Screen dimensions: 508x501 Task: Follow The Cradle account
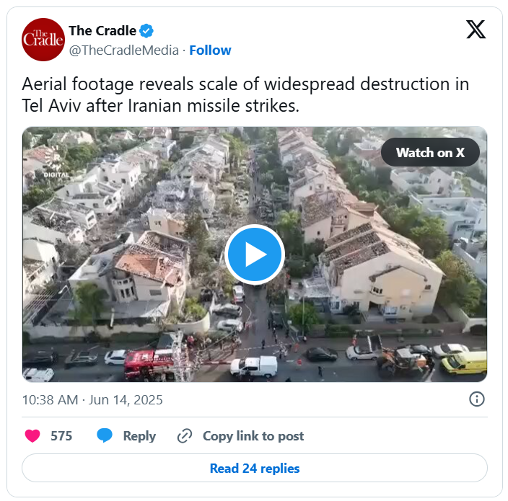point(210,50)
